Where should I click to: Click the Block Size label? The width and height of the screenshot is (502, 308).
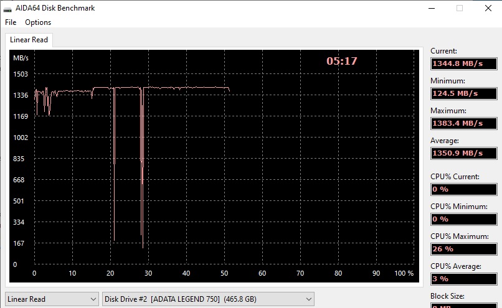(x=447, y=296)
